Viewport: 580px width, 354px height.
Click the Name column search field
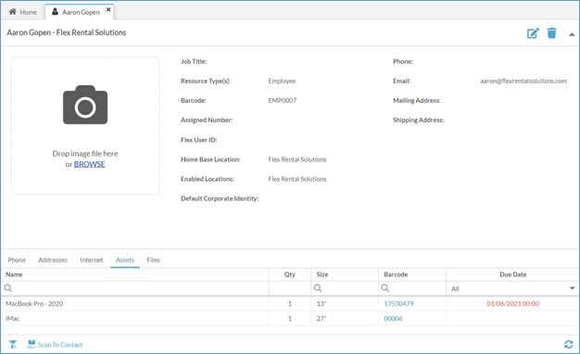[134, 288]
